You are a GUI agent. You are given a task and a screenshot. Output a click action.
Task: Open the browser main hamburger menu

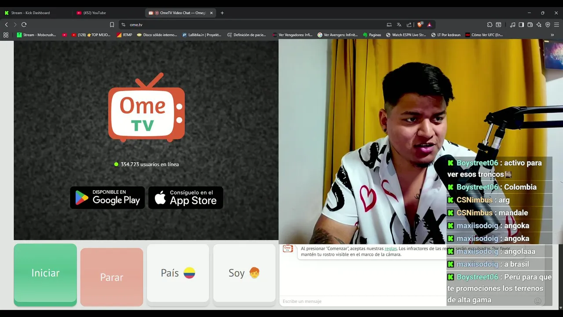[x=556, y=25]
